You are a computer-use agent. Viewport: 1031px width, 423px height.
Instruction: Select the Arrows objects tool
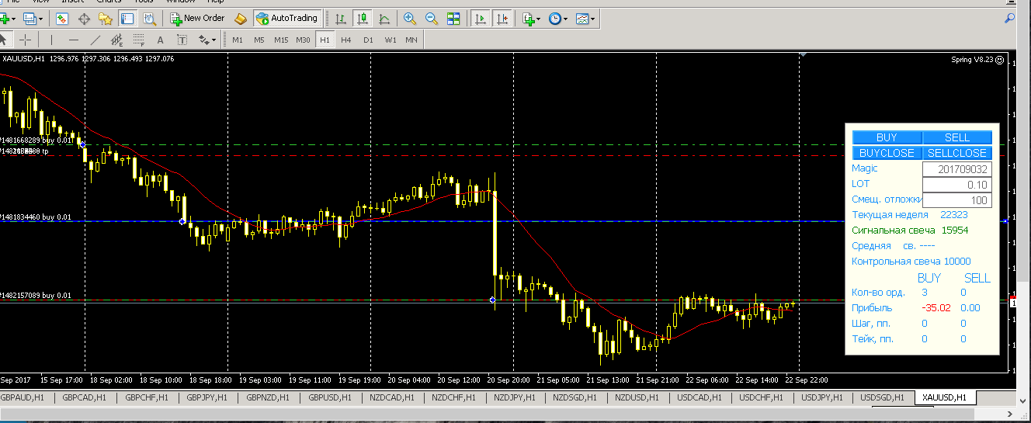203,40
